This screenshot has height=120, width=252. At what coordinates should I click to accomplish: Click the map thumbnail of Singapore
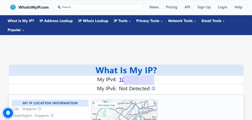(124, 110)
